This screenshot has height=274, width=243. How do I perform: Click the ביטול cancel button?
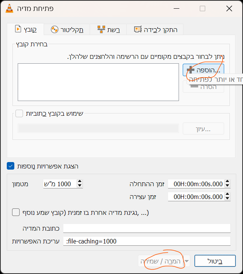pos(215,261)
